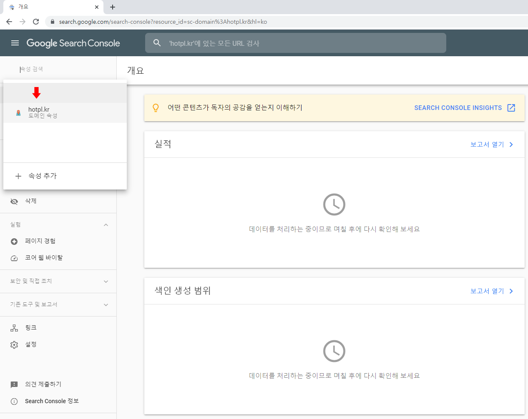Click the speedometer icon for 코어 웹 바이탈
The height and width of the screenshot is (419, 528).
[14, 258]
